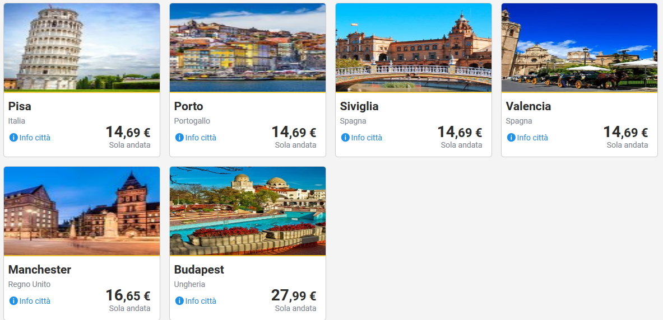Viewport: 663px width, 320px height.
Task: Select the Valencia destination title
Action: point(528,106)
